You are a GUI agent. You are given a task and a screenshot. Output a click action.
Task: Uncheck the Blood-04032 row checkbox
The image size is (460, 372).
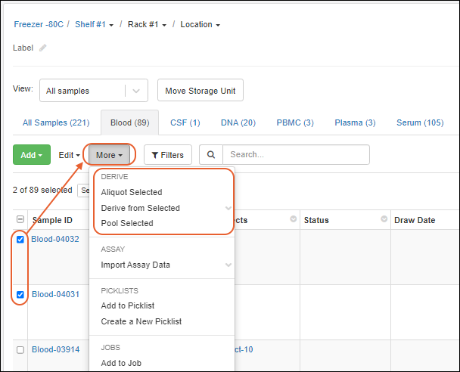pyautogui.click(x=20, y=240)
